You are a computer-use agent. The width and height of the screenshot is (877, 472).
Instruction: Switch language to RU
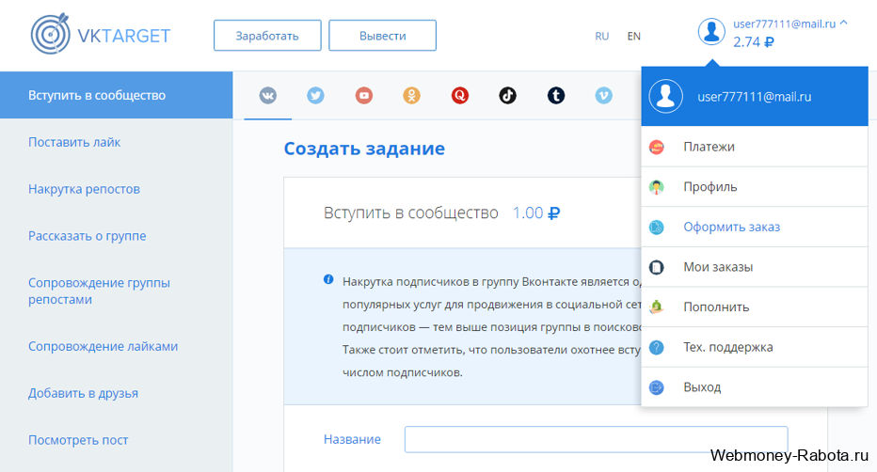coord(602,37)
